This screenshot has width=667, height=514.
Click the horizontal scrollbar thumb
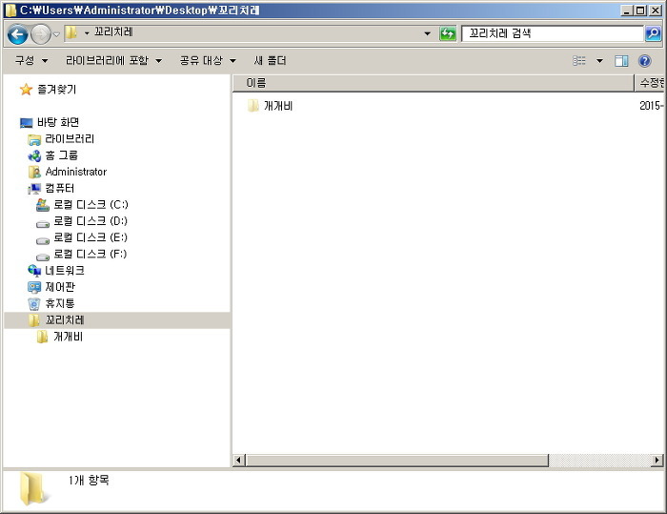397,460
